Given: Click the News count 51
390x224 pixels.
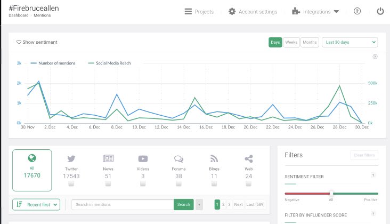Looking at the screenshot, I should pos(108,176).
